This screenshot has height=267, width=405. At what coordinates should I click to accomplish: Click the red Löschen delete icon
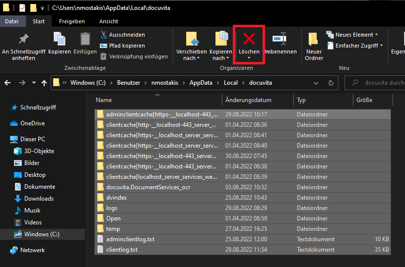coord(249,39)
